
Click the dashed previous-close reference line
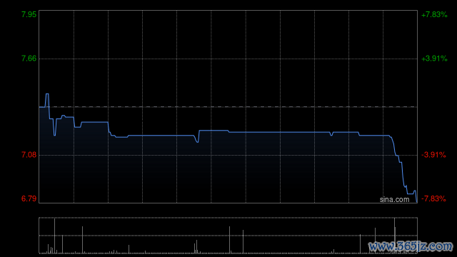pos(228,107)
